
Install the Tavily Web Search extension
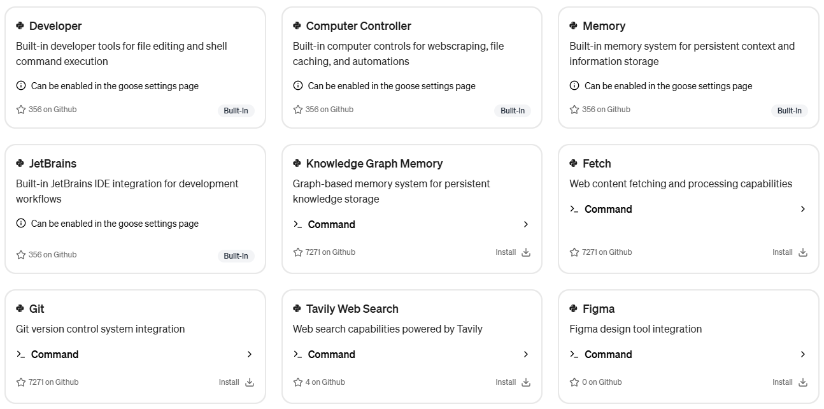tap(513, 382)
